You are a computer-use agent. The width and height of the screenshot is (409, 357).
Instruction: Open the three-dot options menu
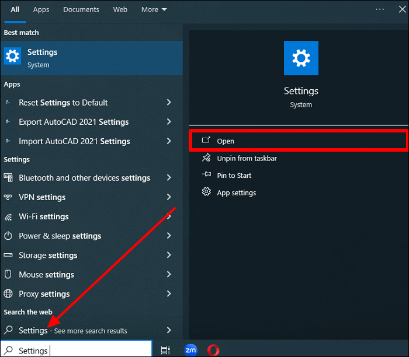click(x=380, y=9)
